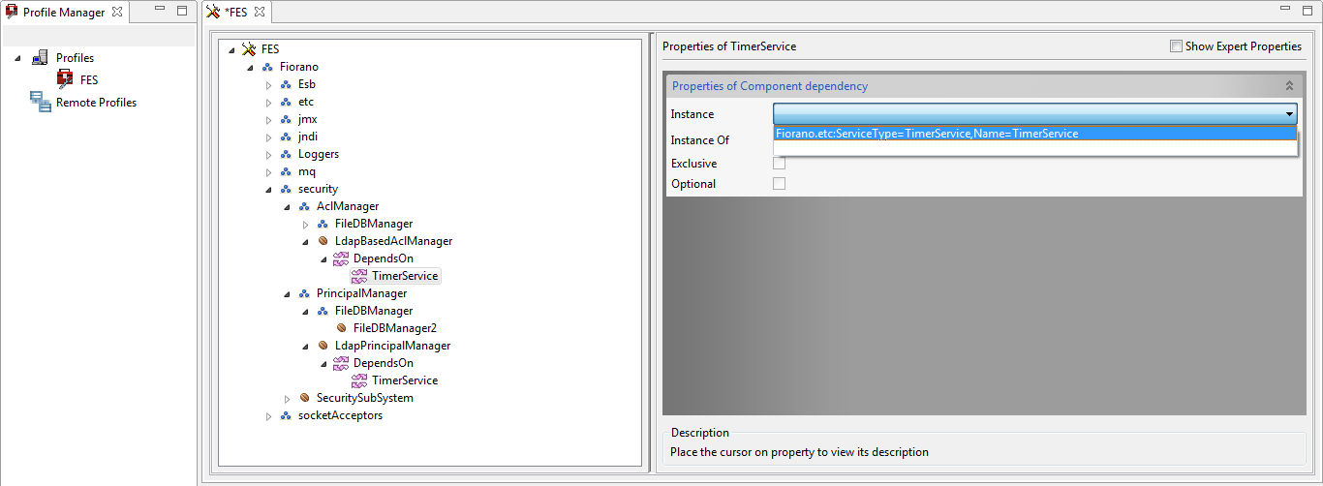Screen dimensions: 1323x486
Task: Expand the mq node arrow
Action: pos(269,172)
